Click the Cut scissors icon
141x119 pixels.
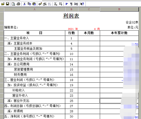(24, 4)
